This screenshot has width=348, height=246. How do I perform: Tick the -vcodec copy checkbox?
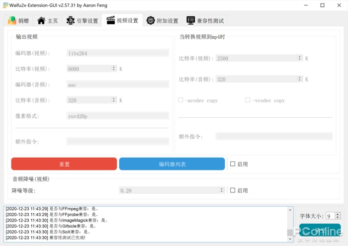coord(248,100)
